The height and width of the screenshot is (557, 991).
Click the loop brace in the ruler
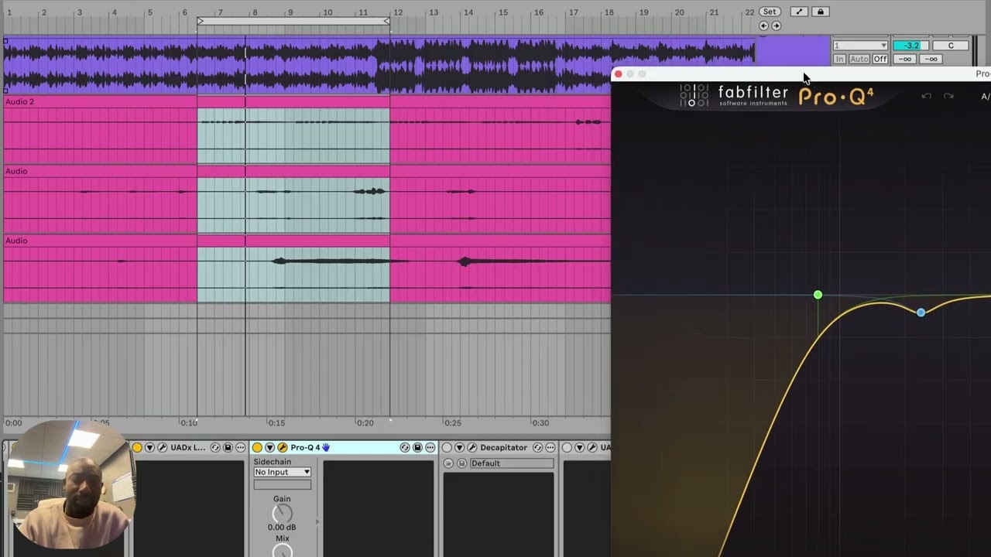click(293, 21)
